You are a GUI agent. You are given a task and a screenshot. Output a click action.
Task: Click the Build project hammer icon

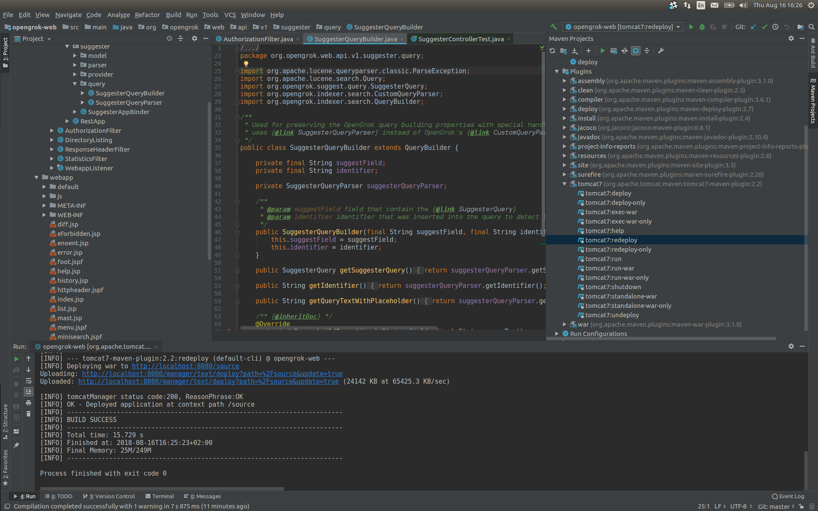554,27
